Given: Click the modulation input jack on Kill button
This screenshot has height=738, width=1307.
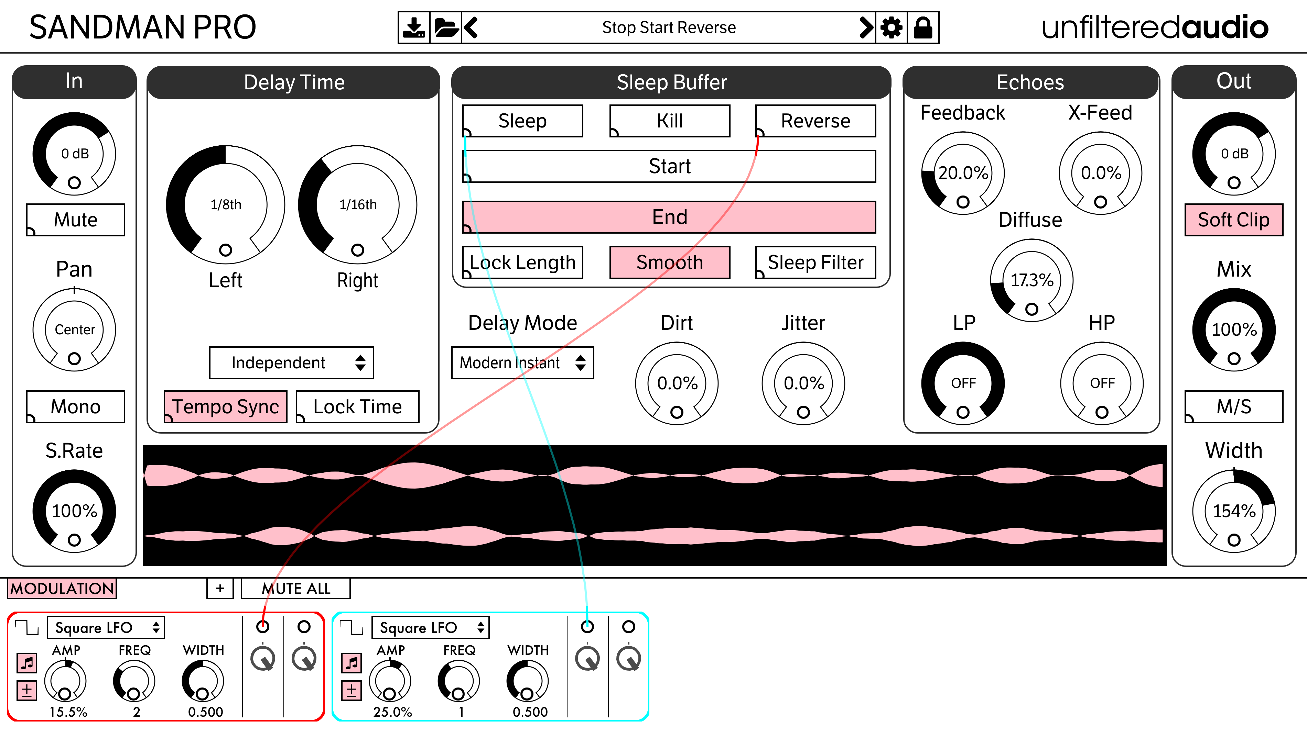Looking at the screenshot, I should point(613,133).
